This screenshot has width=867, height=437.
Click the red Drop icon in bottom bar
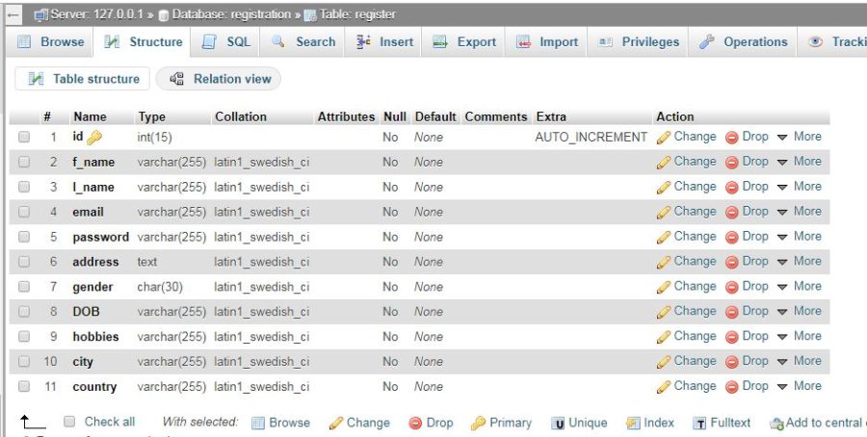(x=415, y=424)
